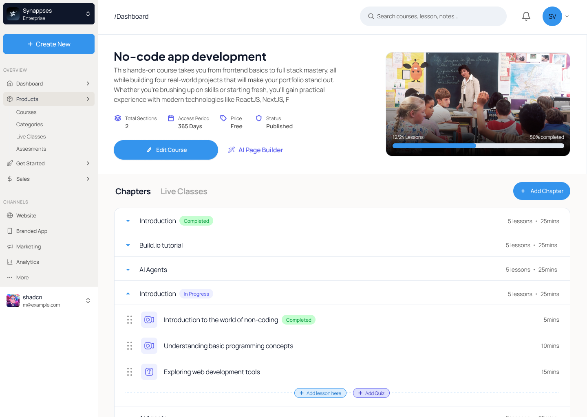Click drag handle for programming concepts lesson

point(130,346)
